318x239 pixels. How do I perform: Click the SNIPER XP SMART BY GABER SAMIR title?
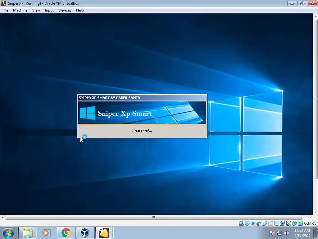(109, 98)
